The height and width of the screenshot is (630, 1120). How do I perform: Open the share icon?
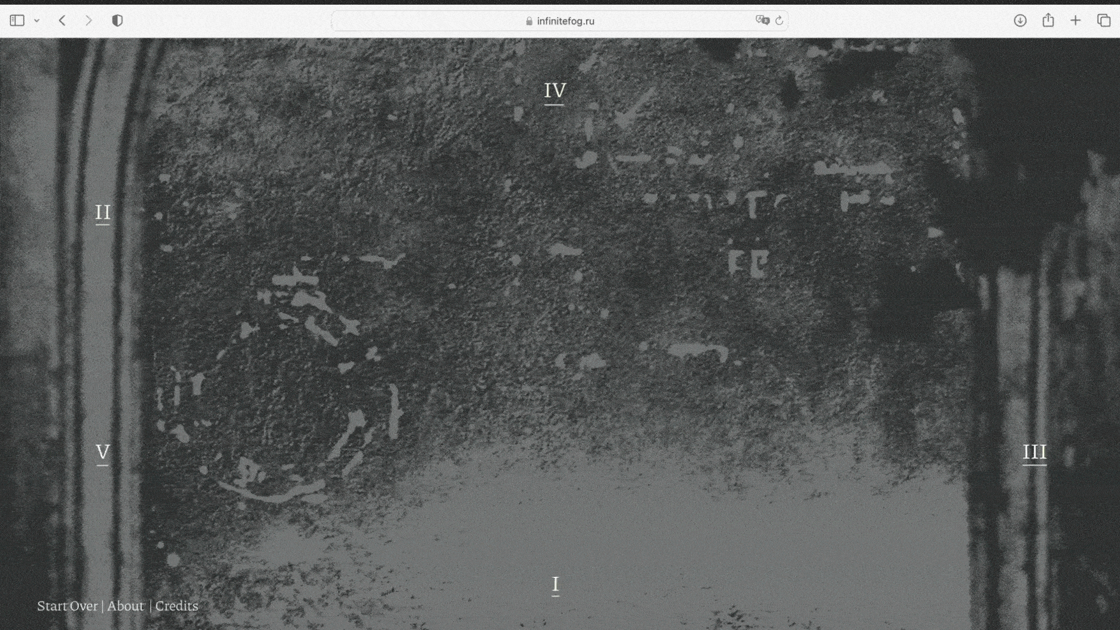pyautogui.click(x=1048, y=20)
